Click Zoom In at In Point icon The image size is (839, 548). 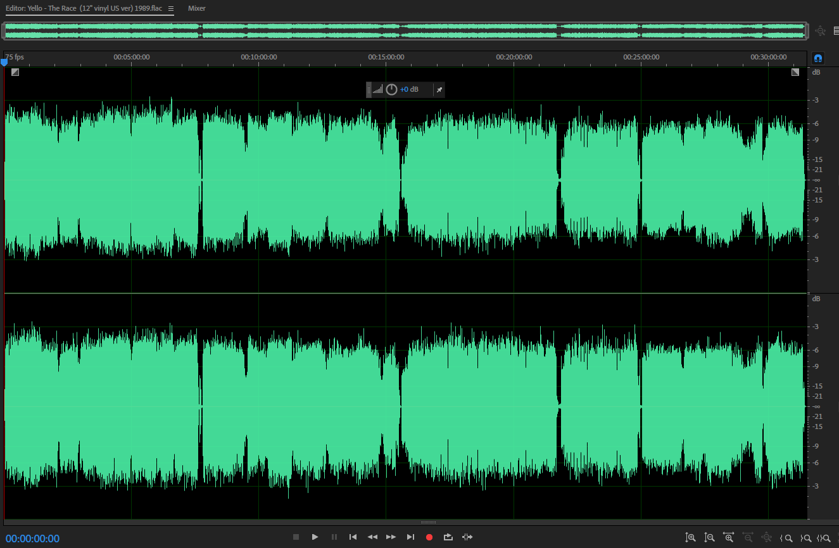click(x=787, y=538)
